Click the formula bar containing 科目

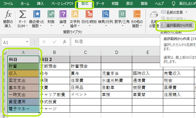(115, 42)
